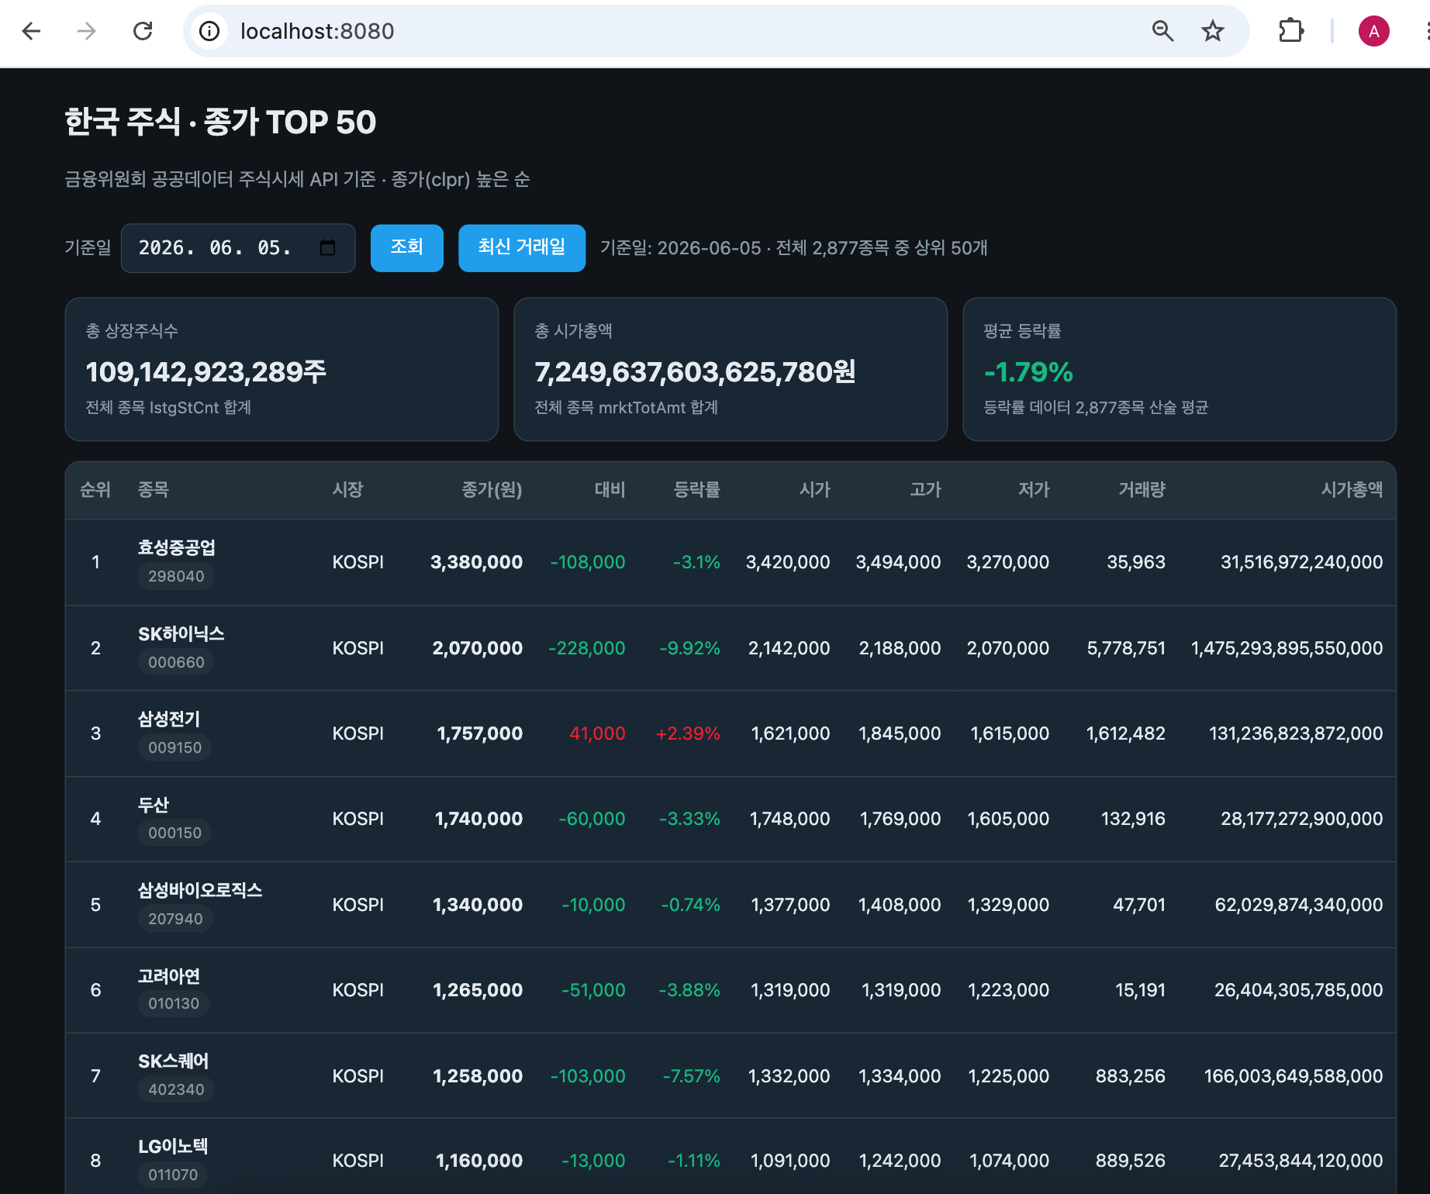The width and height of the screenshot is (1430, 1194).
Task: Click the 조회 button
Action: point(406,248)
